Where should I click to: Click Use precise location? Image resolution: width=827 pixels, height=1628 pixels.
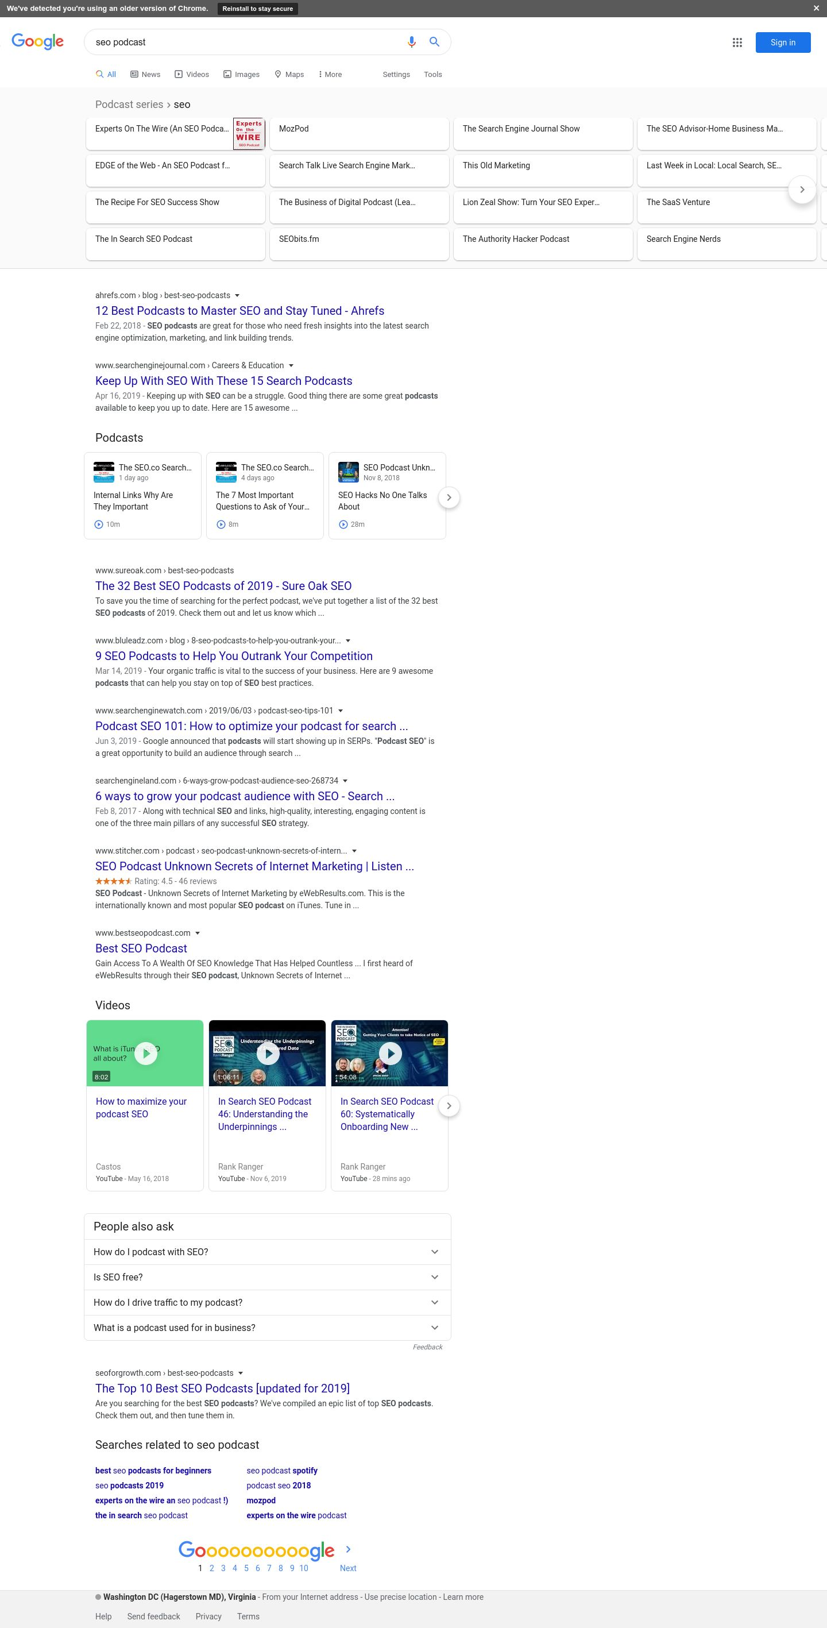point(400,1597)
